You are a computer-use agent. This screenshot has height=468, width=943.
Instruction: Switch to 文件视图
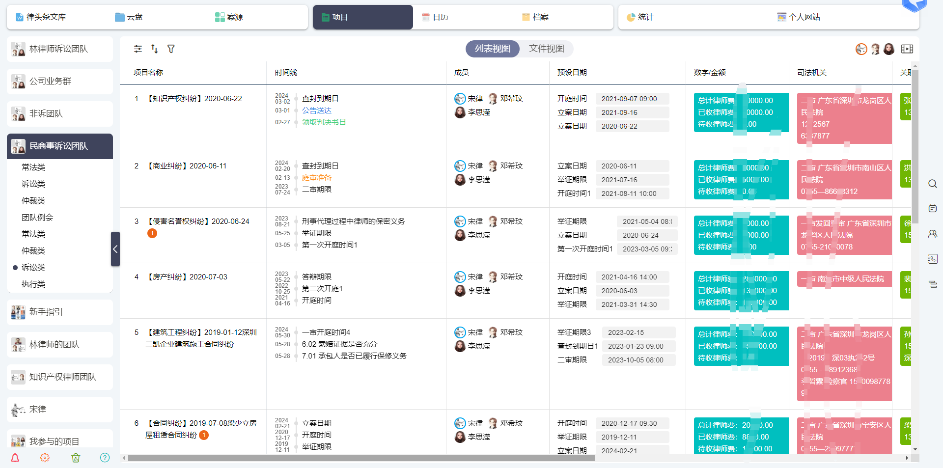pyautogui.click(x=547, y=49)
